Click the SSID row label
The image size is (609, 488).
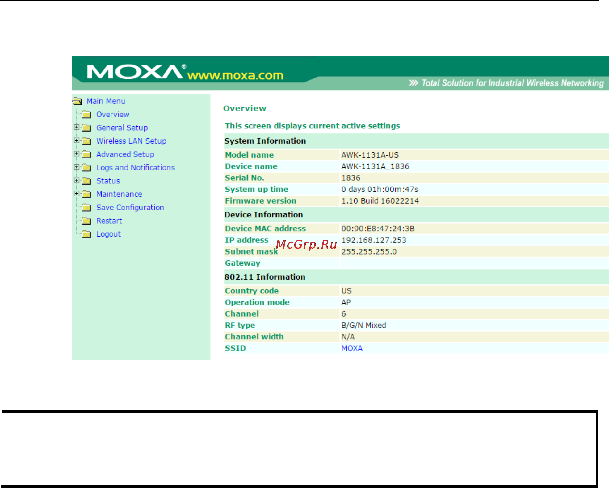tap(235, 348)
